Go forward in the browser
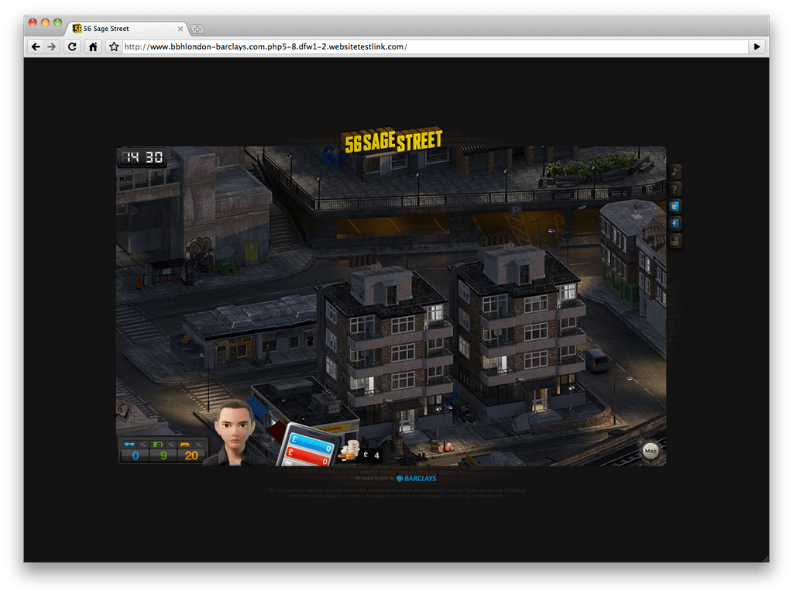Screen dimensions: 793x595 pyautogui.click(x=52, y=46)
